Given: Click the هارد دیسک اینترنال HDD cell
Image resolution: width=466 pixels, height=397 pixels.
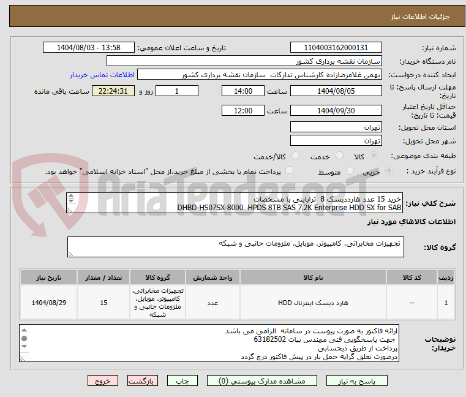Looking at the screenshot, I should tap(313, 303).
